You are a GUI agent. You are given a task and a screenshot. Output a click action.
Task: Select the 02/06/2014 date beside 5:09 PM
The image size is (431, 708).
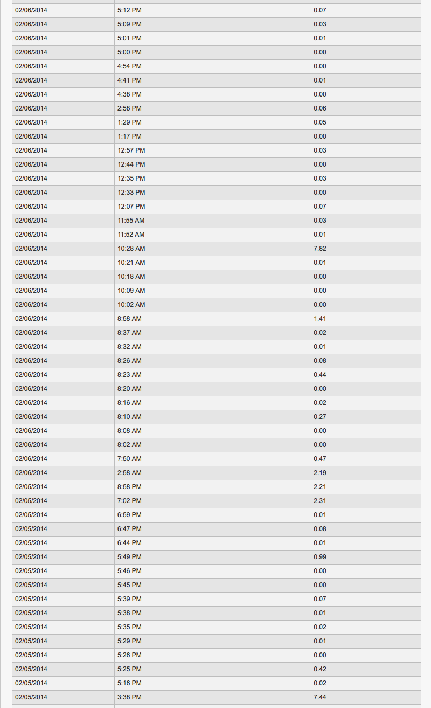pyautogui.click(x=31, y=24)
